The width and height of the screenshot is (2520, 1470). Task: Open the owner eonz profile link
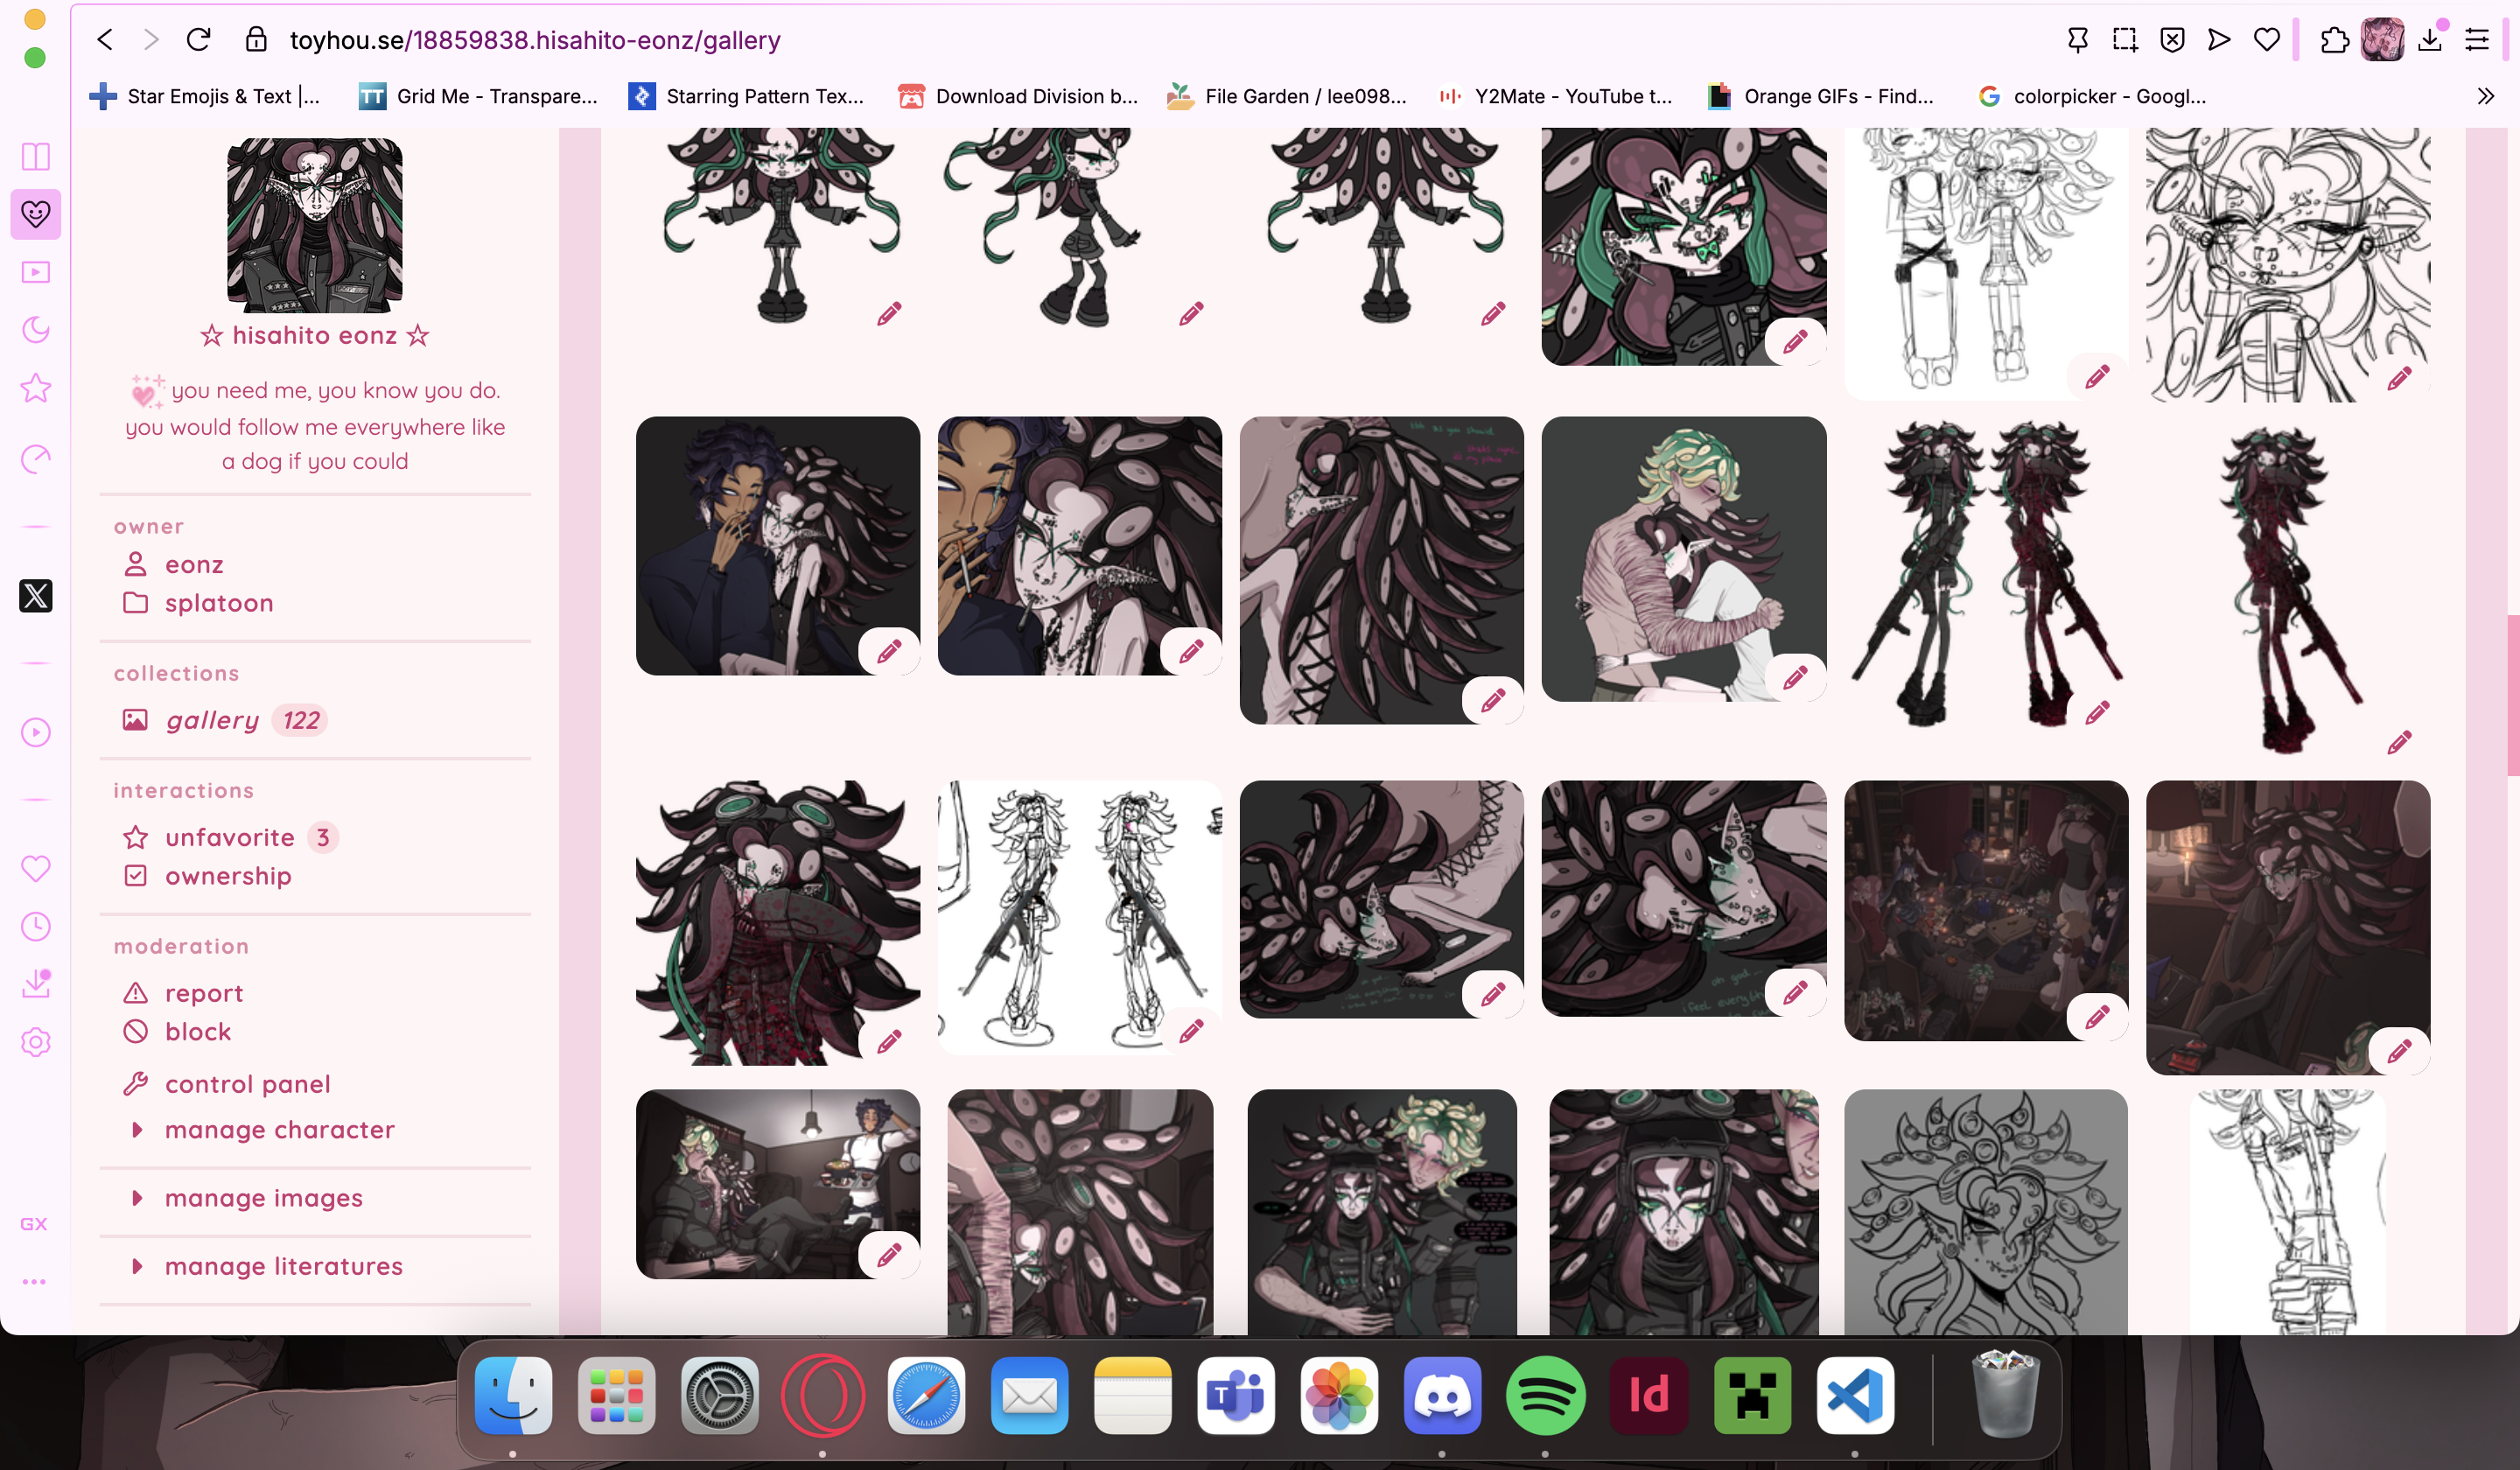click(194, 565)
